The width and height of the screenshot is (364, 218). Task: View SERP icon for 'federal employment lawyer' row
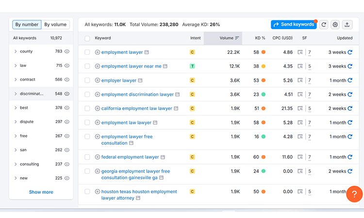pyautogui.click(x=300, y=157)
